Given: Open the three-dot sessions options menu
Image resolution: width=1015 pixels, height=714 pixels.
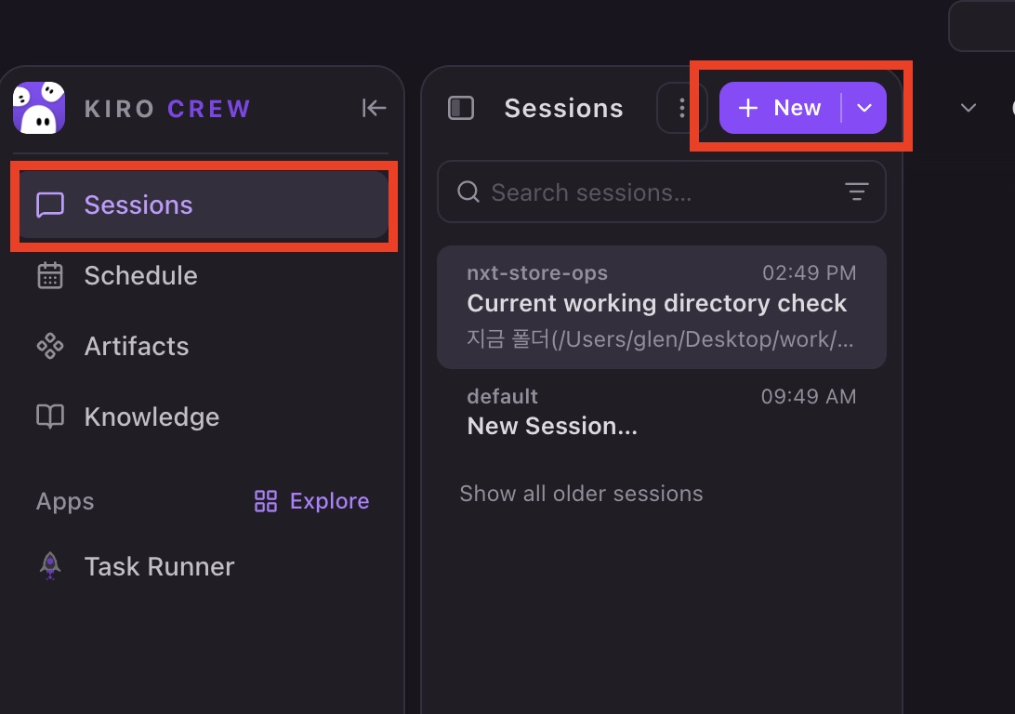Looking at the screenshot, I should pos(681,108).
